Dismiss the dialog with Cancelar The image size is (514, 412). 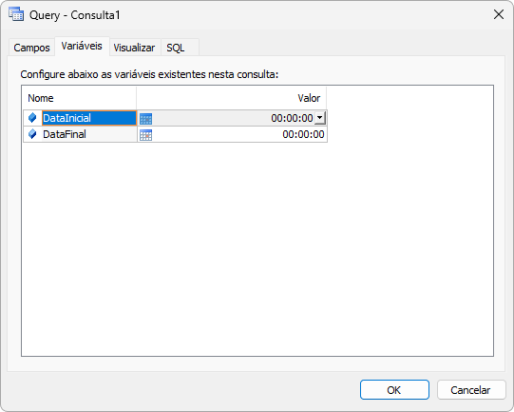point(471,390)
